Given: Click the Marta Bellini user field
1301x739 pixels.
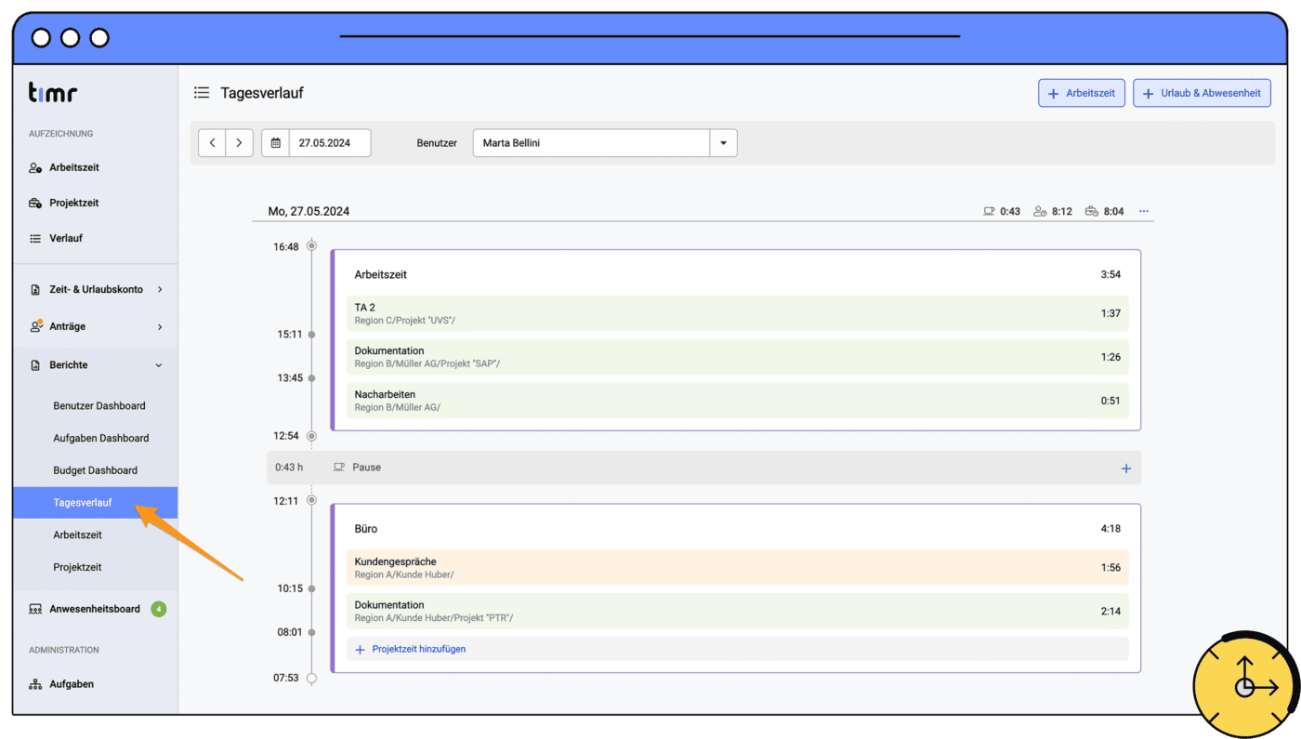Looking at the screenshot, I should 591,143.
